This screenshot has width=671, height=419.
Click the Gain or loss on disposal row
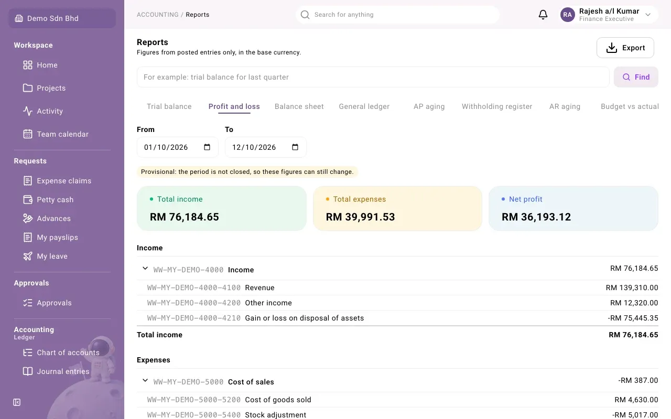tap(397, 318)
